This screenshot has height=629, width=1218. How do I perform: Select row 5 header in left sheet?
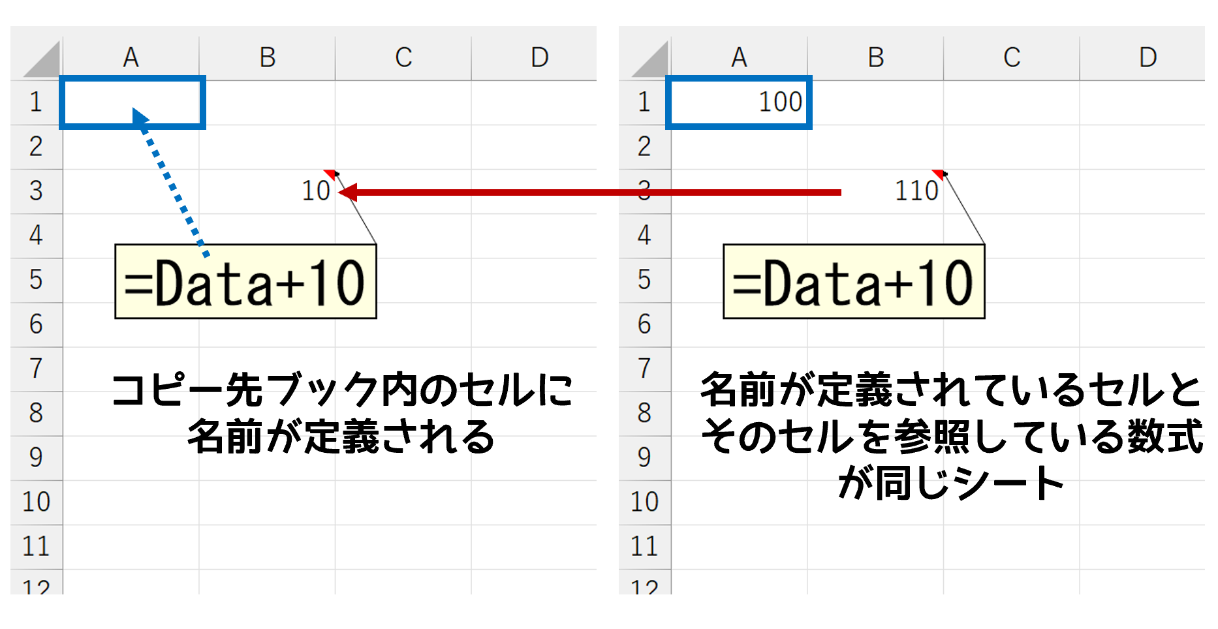click(x=37, y=281)
